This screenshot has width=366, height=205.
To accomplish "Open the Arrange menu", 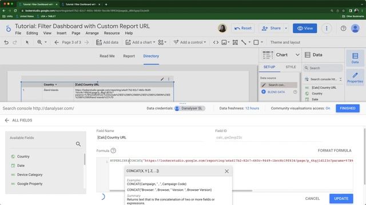I will coord(92,33).
